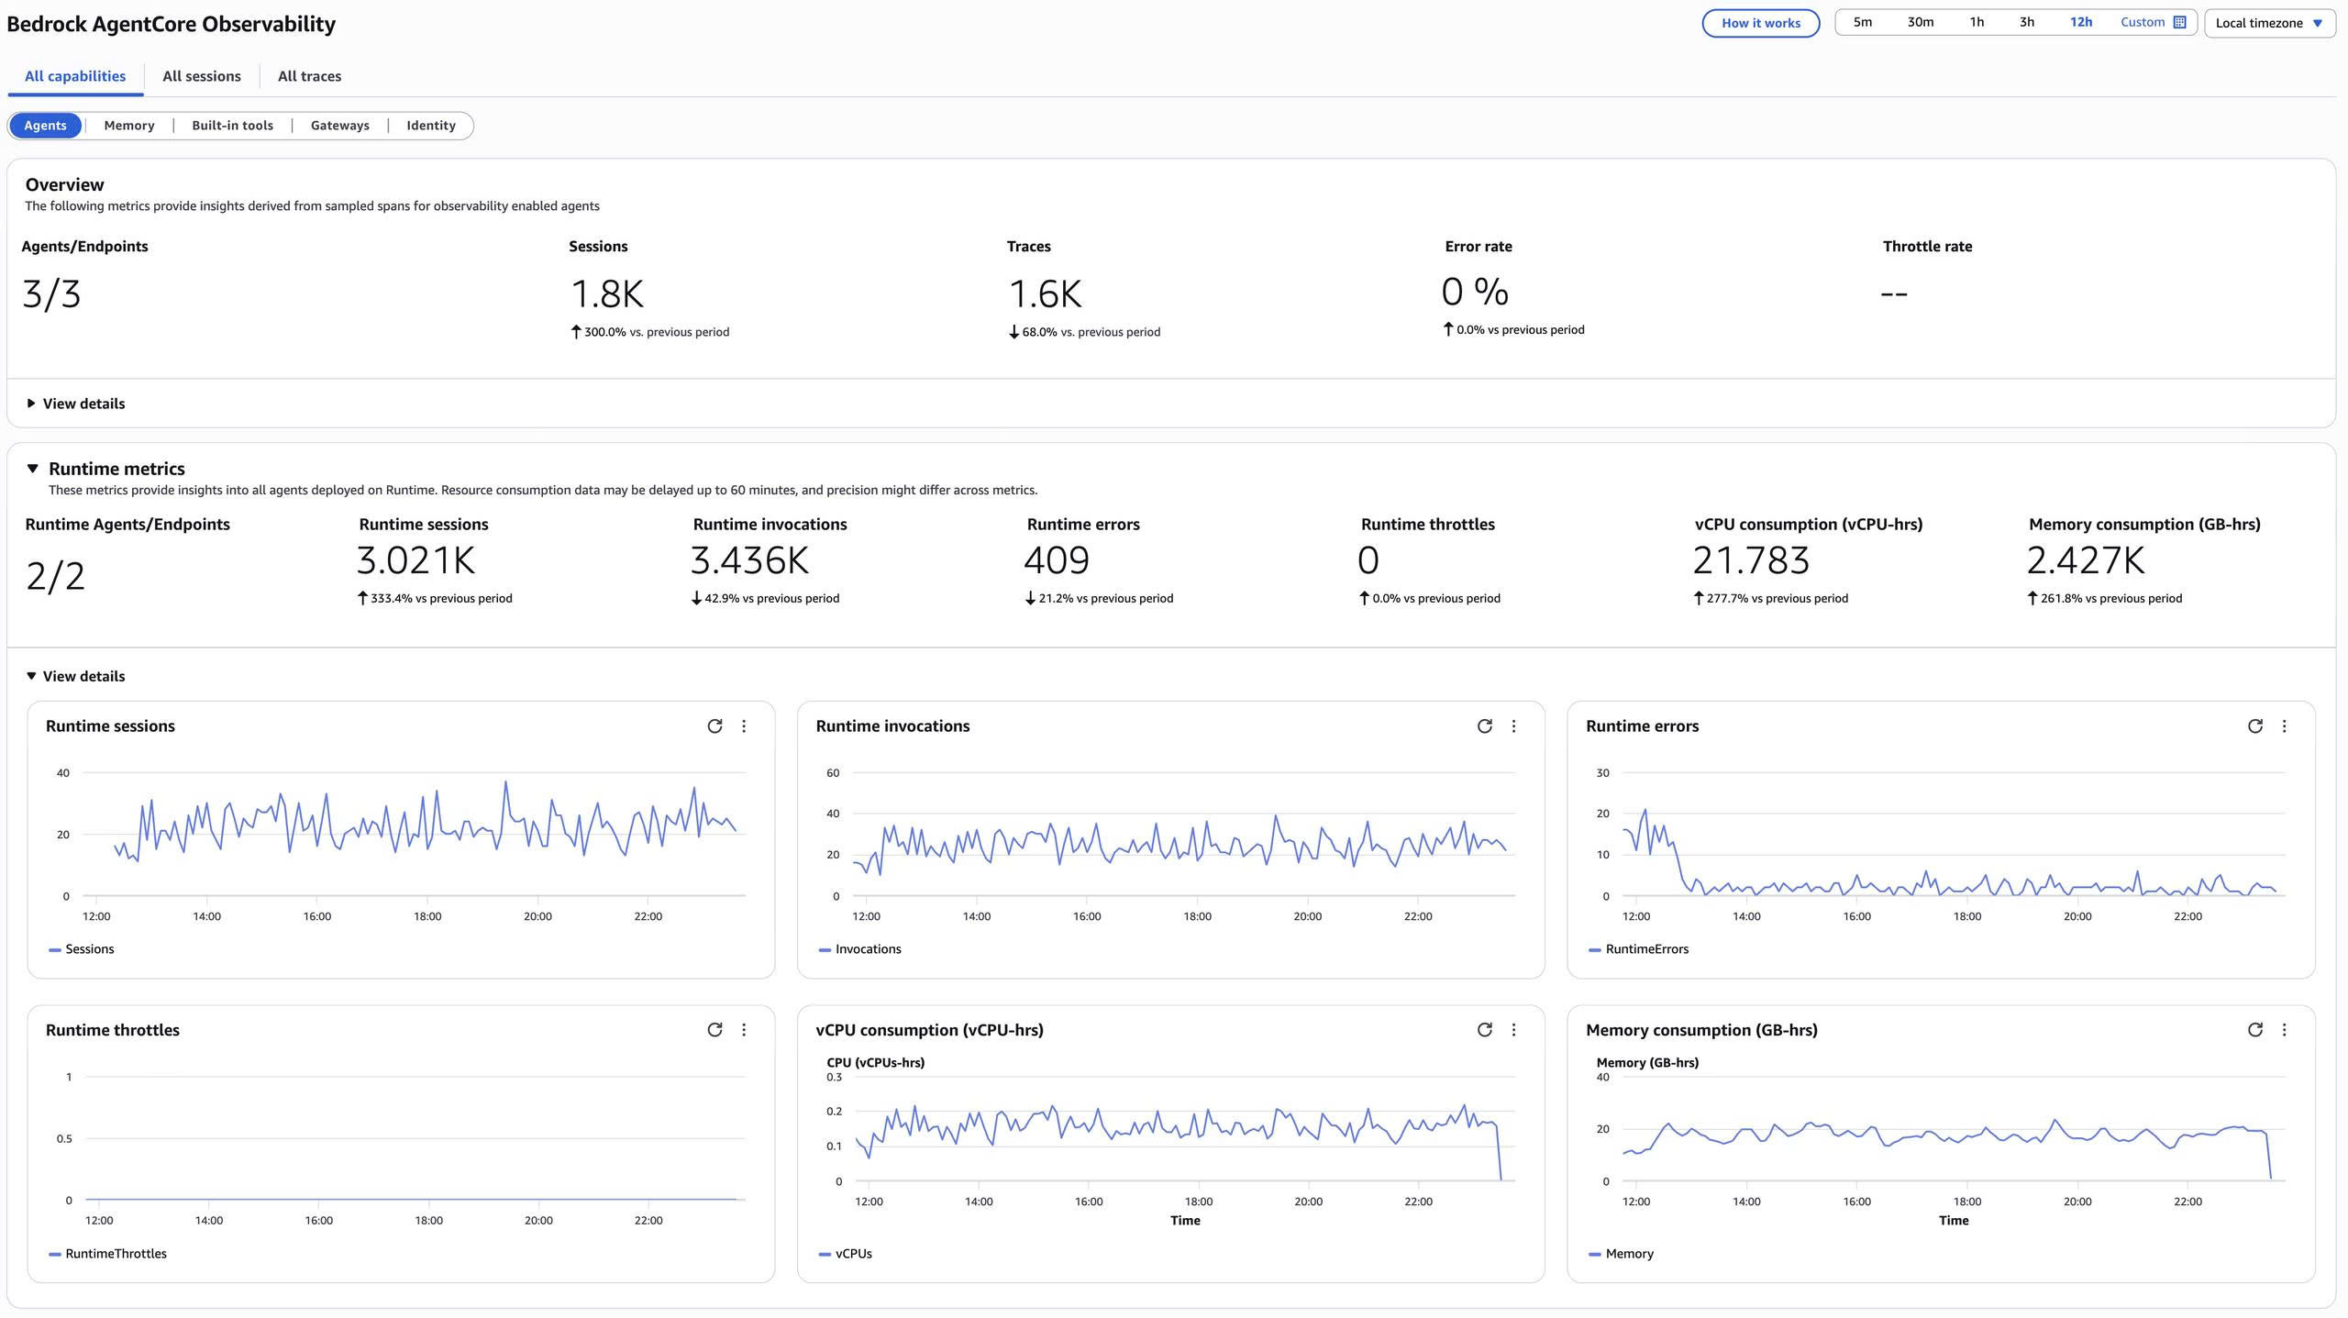The height and width of the screenshot is (1318, 2348).
Task: Open Runtime throttles chart options menu
Action: coord(744,1029)
